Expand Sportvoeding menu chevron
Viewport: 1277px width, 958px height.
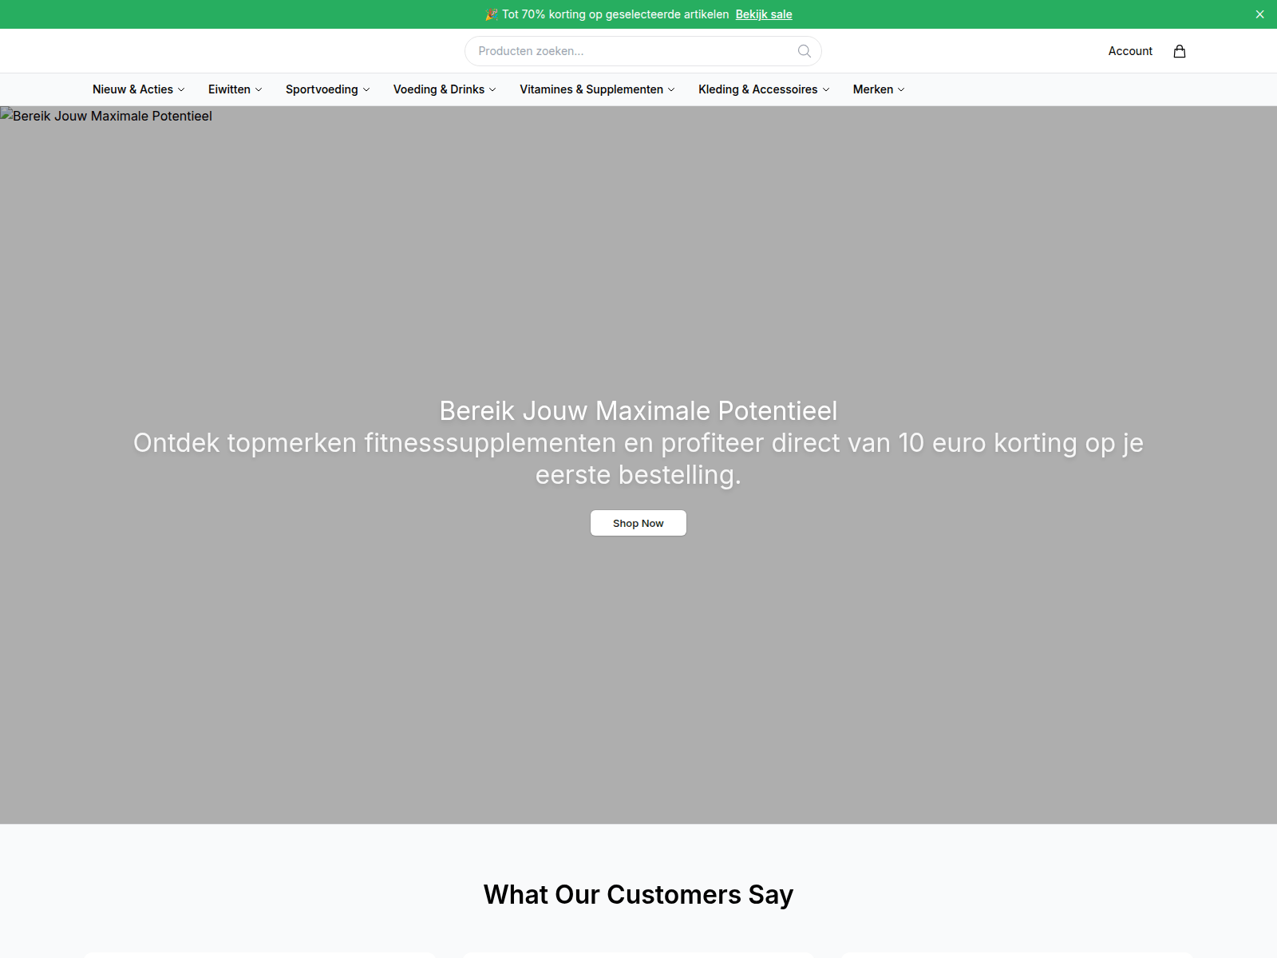[366, 89]
